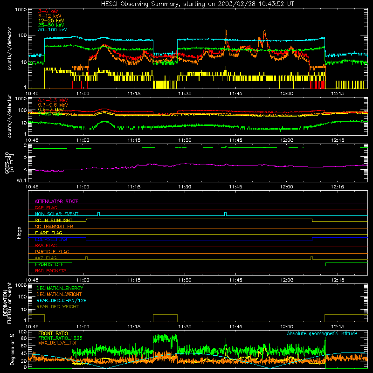The image size is (373, 373).
Task: Click the C class tick label on GOES plot
Action: click(25, 145)
